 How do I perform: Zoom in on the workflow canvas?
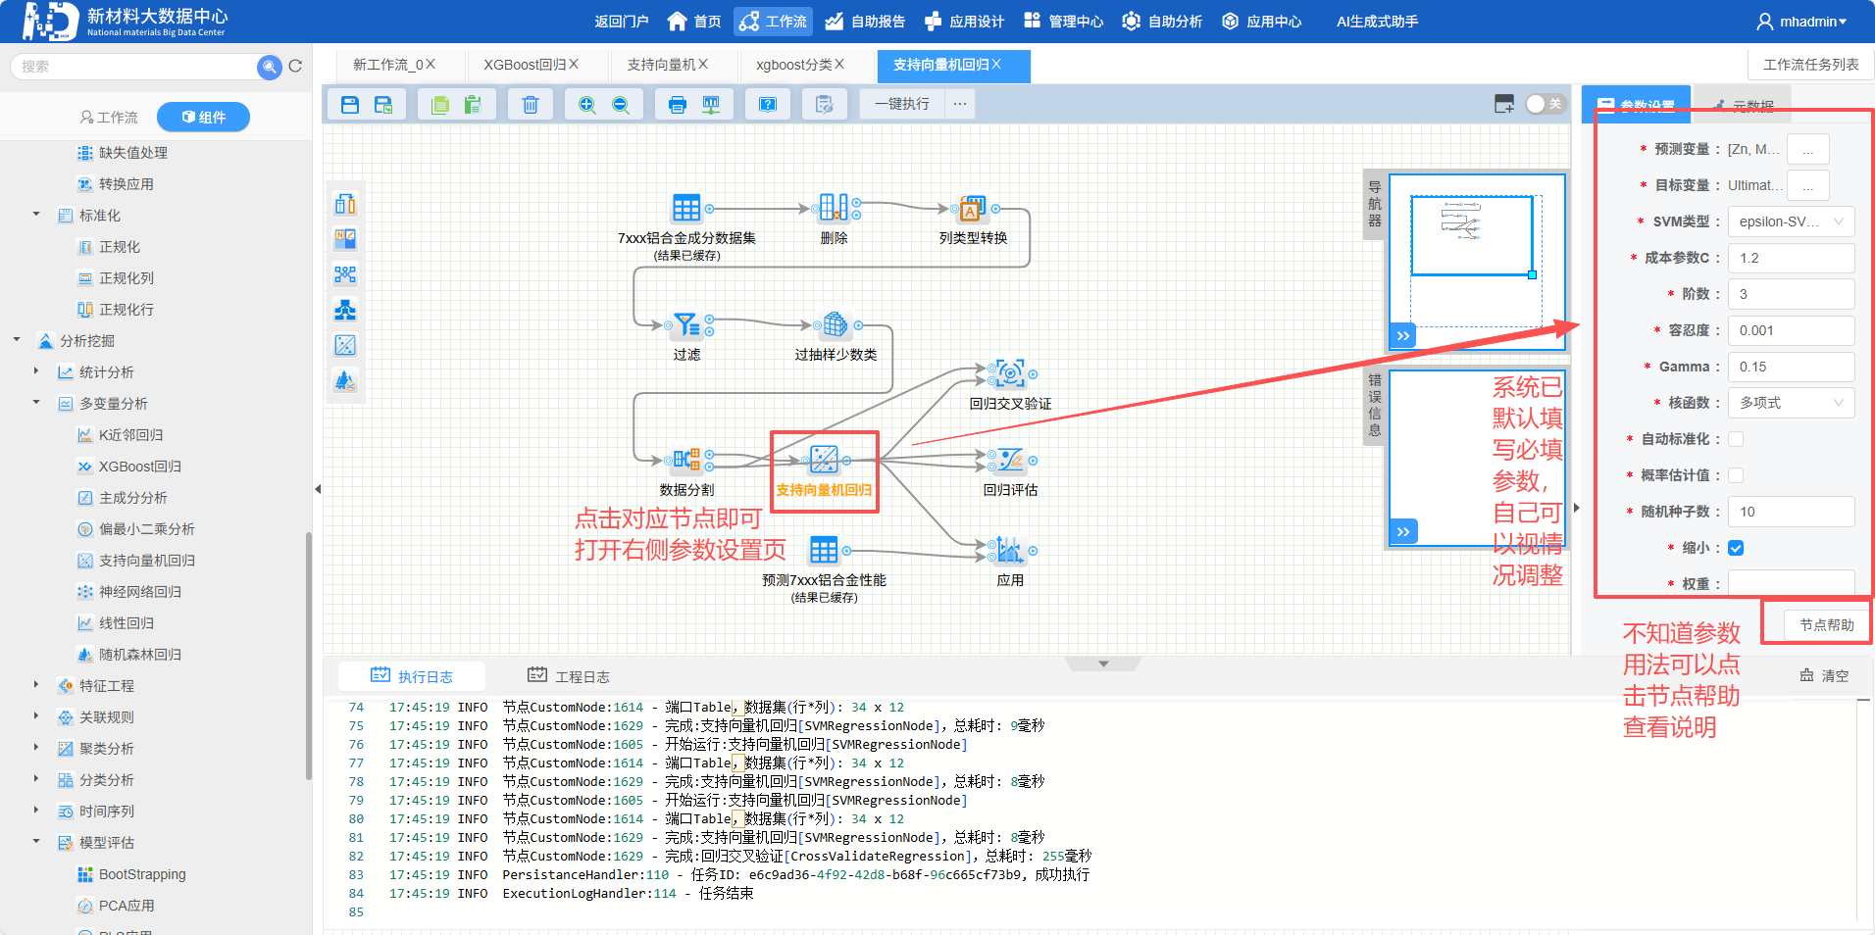tap(586, 105)
